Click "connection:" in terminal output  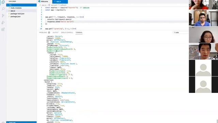(49, 80)
